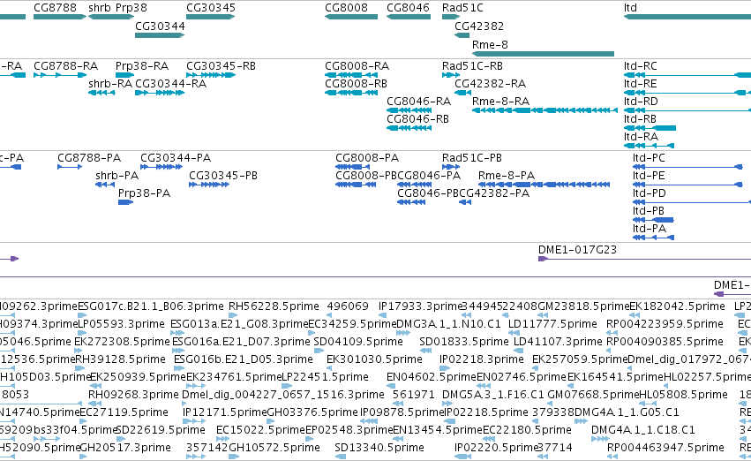Select the Rad51C-PB protein label
Image resolution: width=751 pixels, height=461 pixels.
[x=472, y=158]
